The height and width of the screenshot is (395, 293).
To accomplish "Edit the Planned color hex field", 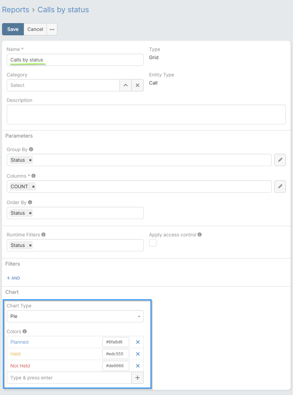I will click(115, 342).
